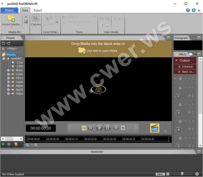This screenshot has height=177, width=203.
Task: Click the Camera icon in ribbon
Action: [36, 19]
